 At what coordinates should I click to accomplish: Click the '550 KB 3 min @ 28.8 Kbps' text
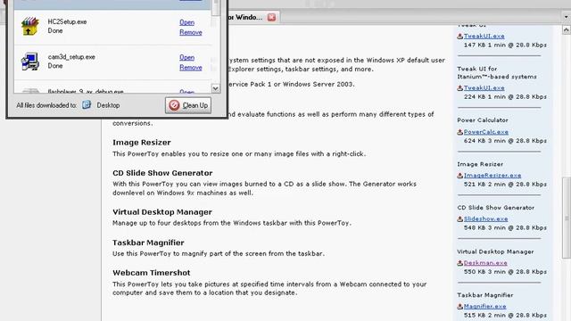tap(505, 271)
